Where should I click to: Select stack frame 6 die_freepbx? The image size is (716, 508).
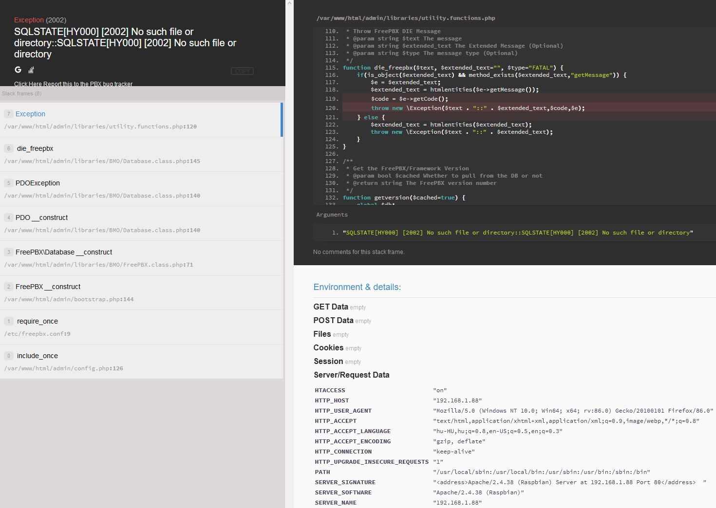click(x=141, y=154)
